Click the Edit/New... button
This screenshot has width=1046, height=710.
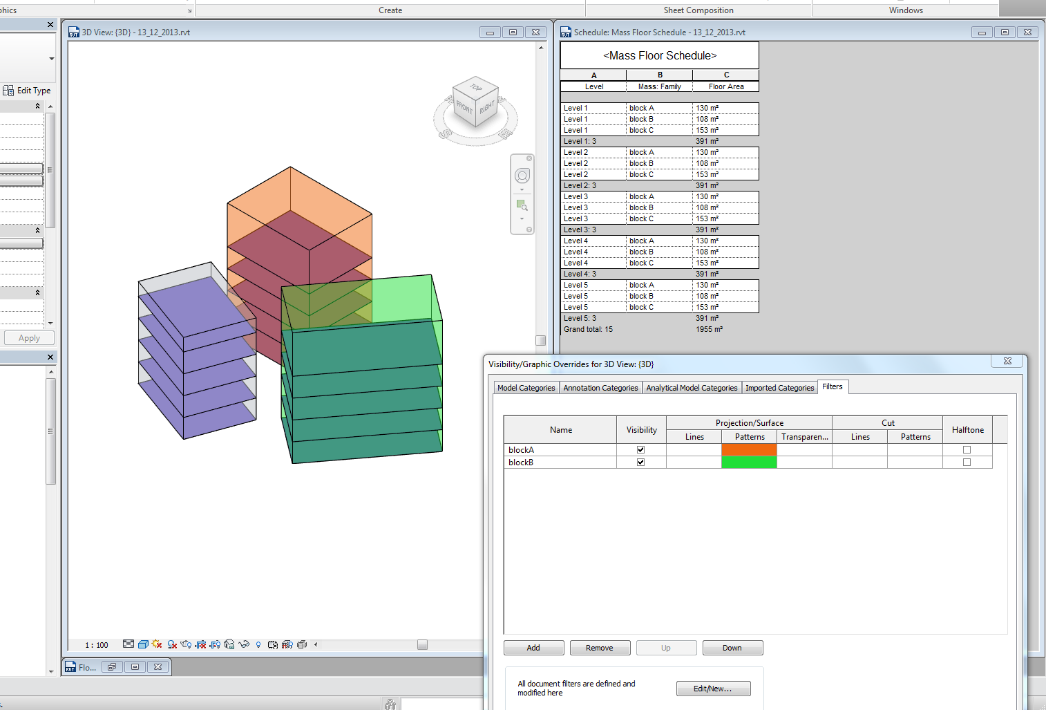point(713,689)
